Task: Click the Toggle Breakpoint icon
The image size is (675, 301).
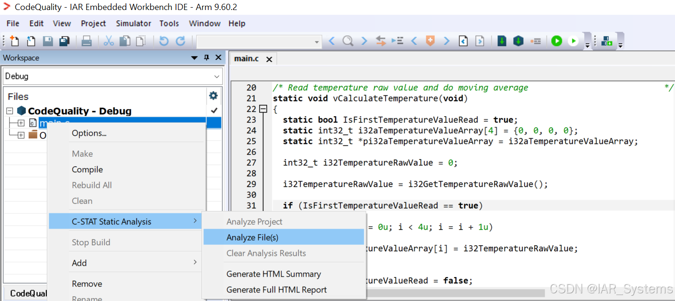Action: pyautogui.click(x=535, y=41)
